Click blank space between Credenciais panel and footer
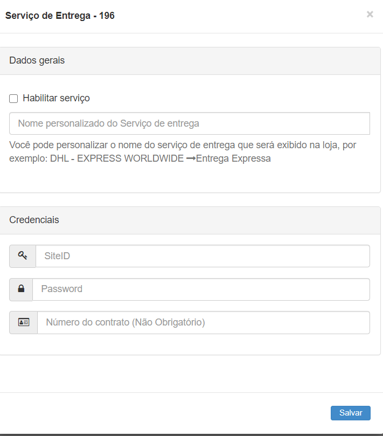This screenshot has height=436, width=383. [189, 373]
